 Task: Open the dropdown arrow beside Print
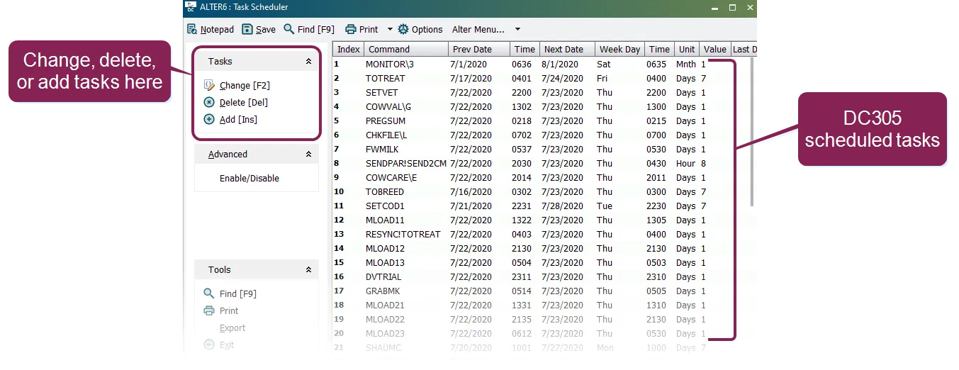point(390,29)
